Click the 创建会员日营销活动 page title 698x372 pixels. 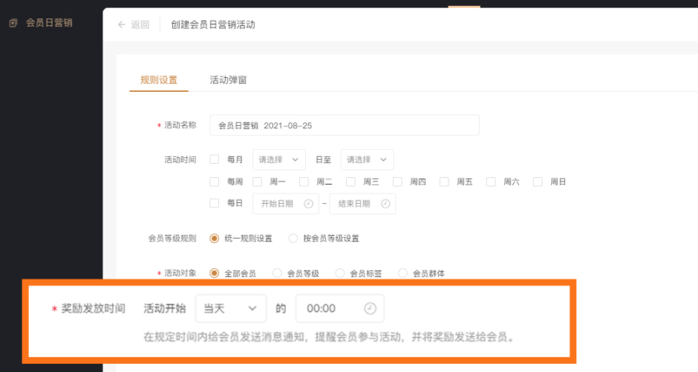pos(213,25)
